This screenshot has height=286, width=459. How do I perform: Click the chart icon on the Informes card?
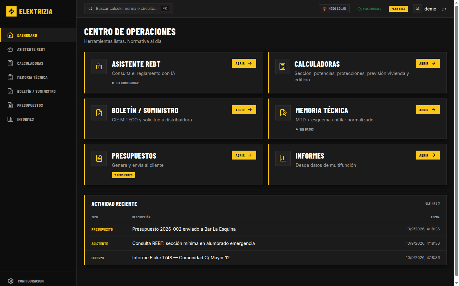pyautogui.click(x=283, y=158)
